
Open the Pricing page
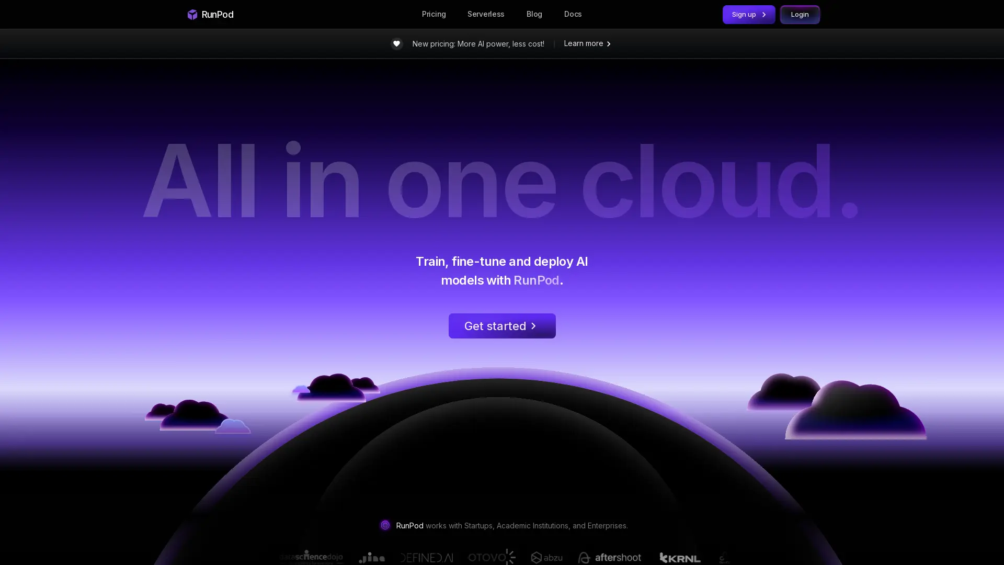tap(433, 14)
